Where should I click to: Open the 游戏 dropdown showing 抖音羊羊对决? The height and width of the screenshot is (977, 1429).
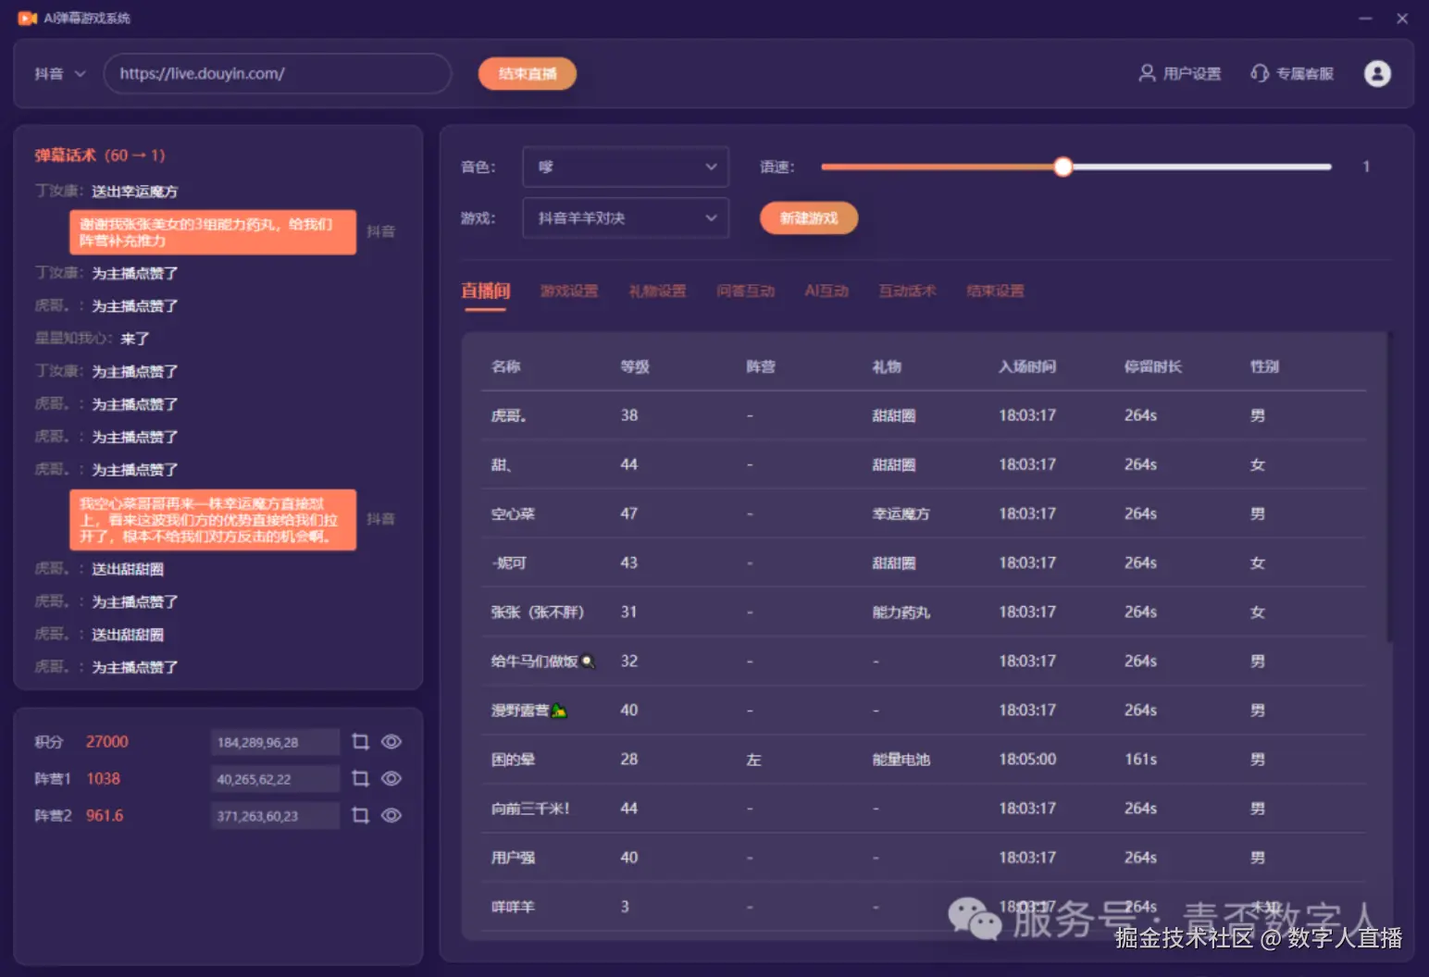tap(626, 218)
